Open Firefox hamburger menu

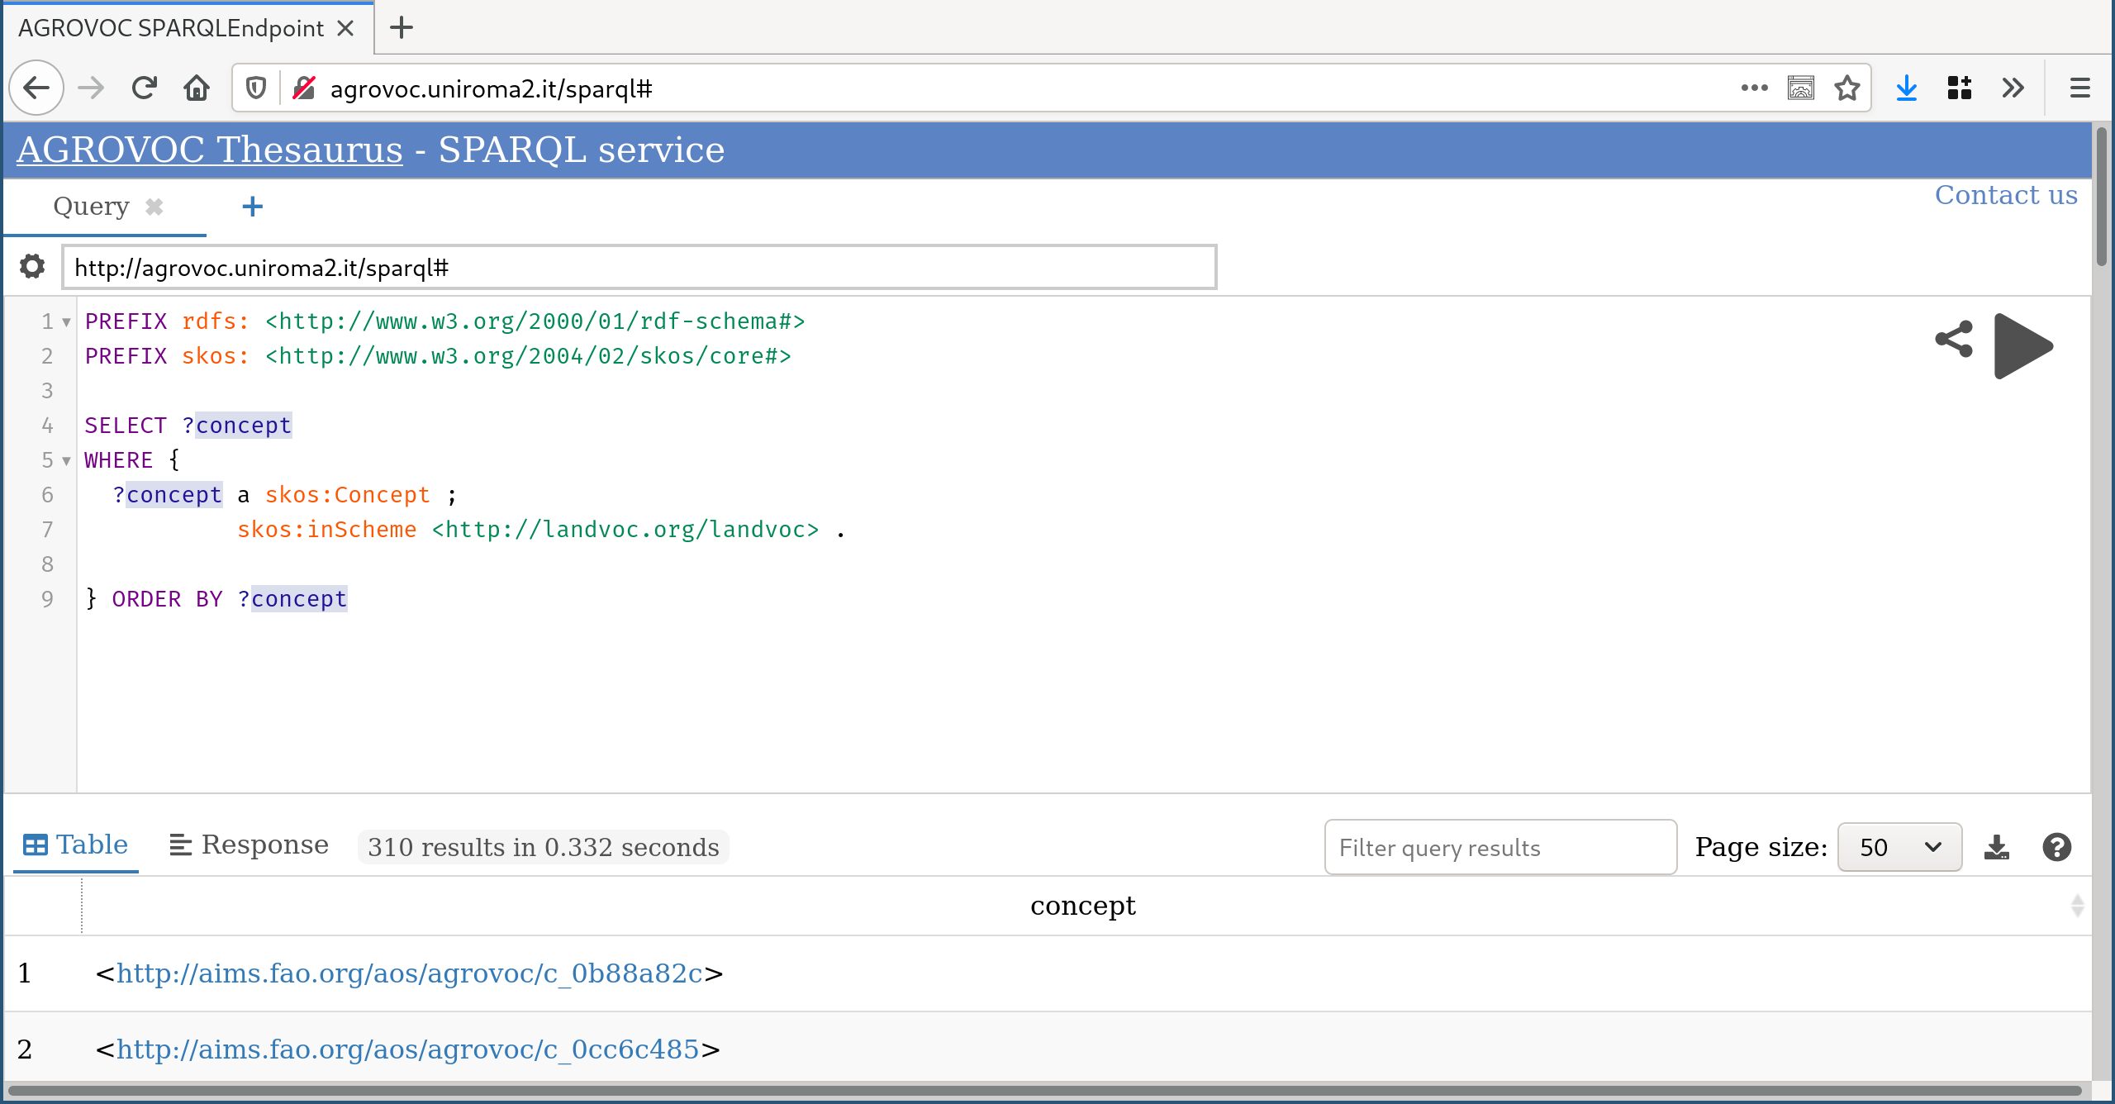[2080, 88]
